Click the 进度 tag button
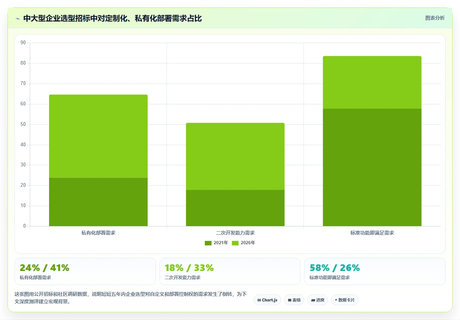The height and width of the screenshot is (320, 460). [318, 300]
